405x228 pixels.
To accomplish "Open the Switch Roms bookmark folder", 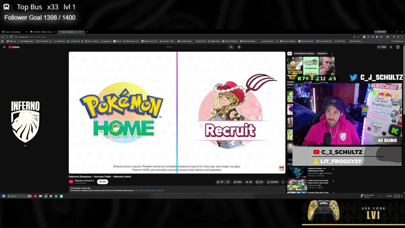I will pyautogui.click(x=60, y=41).
